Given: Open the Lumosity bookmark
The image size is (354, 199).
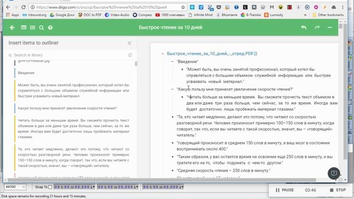Looking at the screenshot, I should [x=274, y=15].
